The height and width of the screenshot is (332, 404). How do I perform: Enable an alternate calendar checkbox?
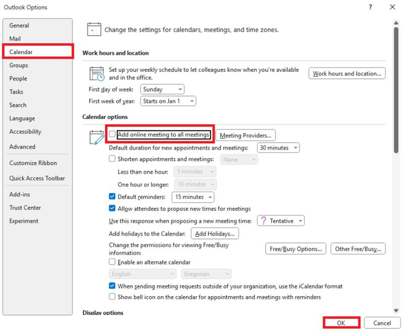pyautogui.click(x=112, y=262)
